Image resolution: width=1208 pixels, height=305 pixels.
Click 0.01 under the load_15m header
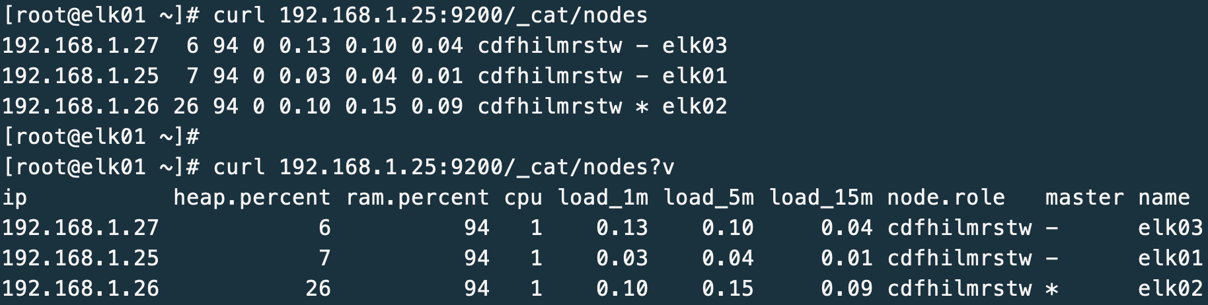pos(847,258)
